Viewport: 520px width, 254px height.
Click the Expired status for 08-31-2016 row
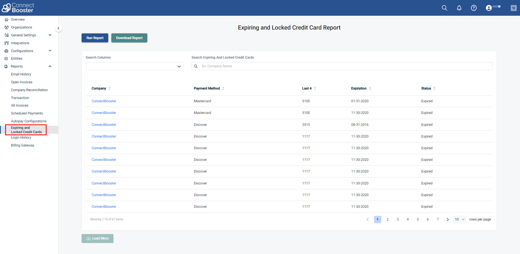pyautogui.click(x=427, y=125)
